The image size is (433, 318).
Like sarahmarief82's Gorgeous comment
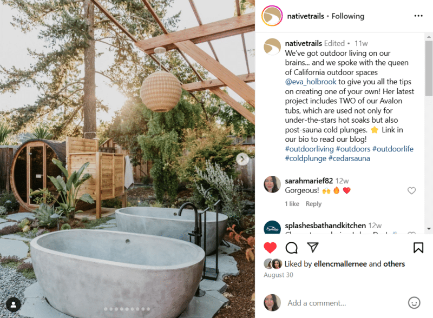pyautogui.click(x=411, y=190)
